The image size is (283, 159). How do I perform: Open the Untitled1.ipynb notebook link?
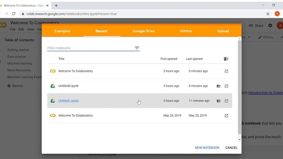click(68, 101)
